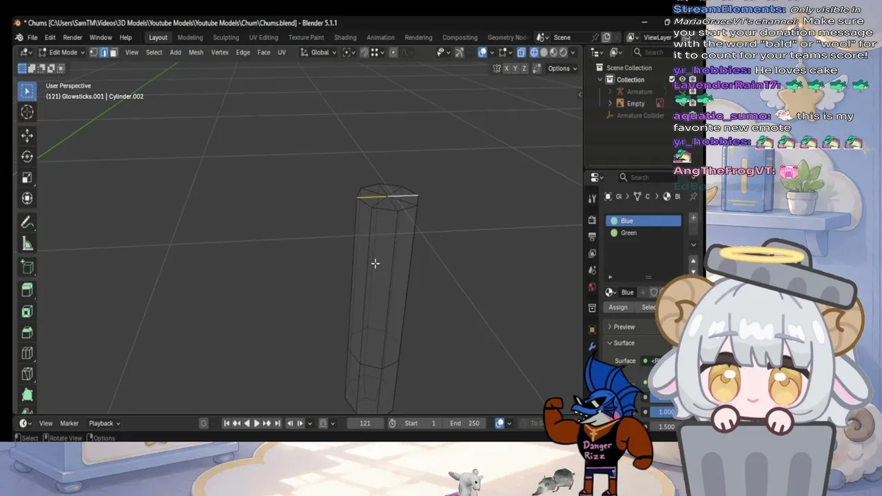Image resolution: width=882 pixels, height=496 pixels.
Task: Select the Scale tool
Action: point(27,178)
